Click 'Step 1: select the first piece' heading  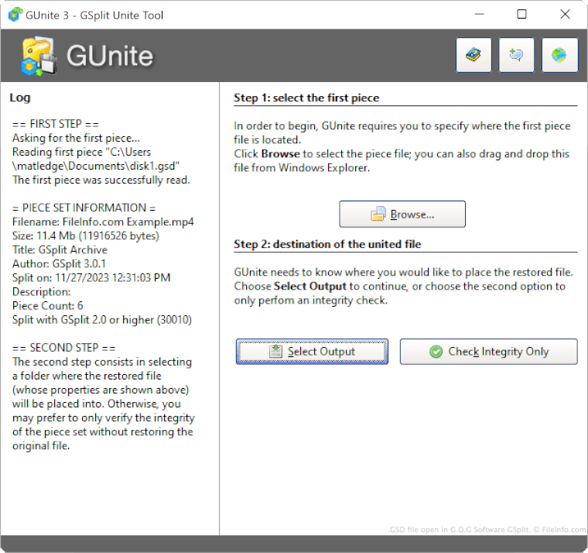point(306,98)
